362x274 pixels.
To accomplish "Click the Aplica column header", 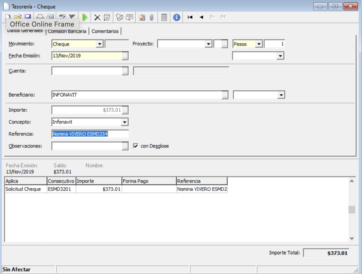I will tap(26, 181).
